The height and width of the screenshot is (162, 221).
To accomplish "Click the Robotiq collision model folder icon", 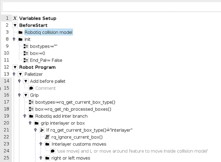I will (x=20, y=32).
